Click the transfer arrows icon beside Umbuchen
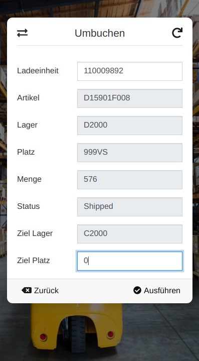The height and width of the screenshot is (361, 199). (22, 33)
